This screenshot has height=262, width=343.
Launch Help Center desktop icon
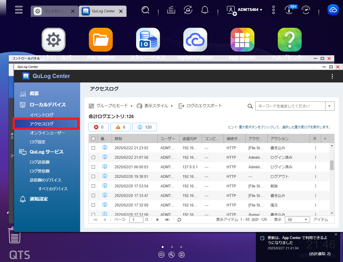point(290,40)
